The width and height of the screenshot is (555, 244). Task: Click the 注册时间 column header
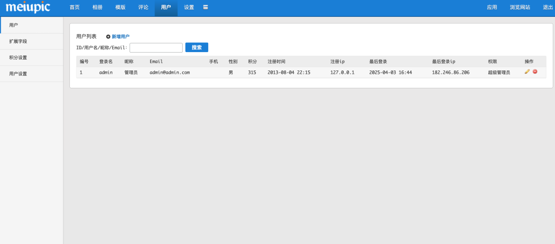click(x=276, y=62)
